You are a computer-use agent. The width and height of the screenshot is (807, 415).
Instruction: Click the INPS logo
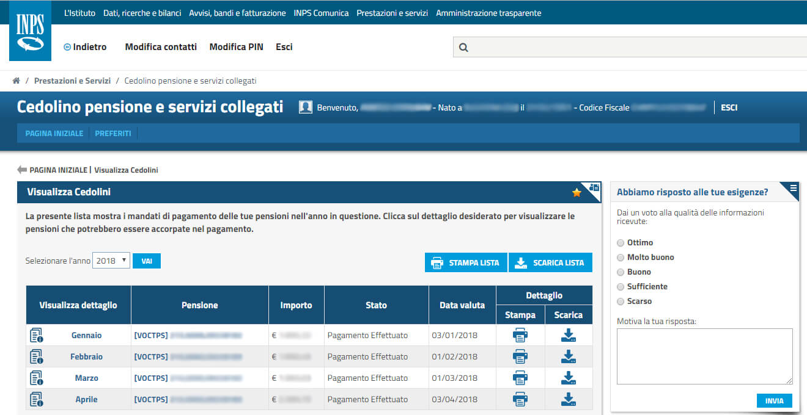click(30, 34)
